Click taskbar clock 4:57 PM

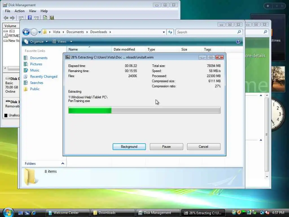278,212
